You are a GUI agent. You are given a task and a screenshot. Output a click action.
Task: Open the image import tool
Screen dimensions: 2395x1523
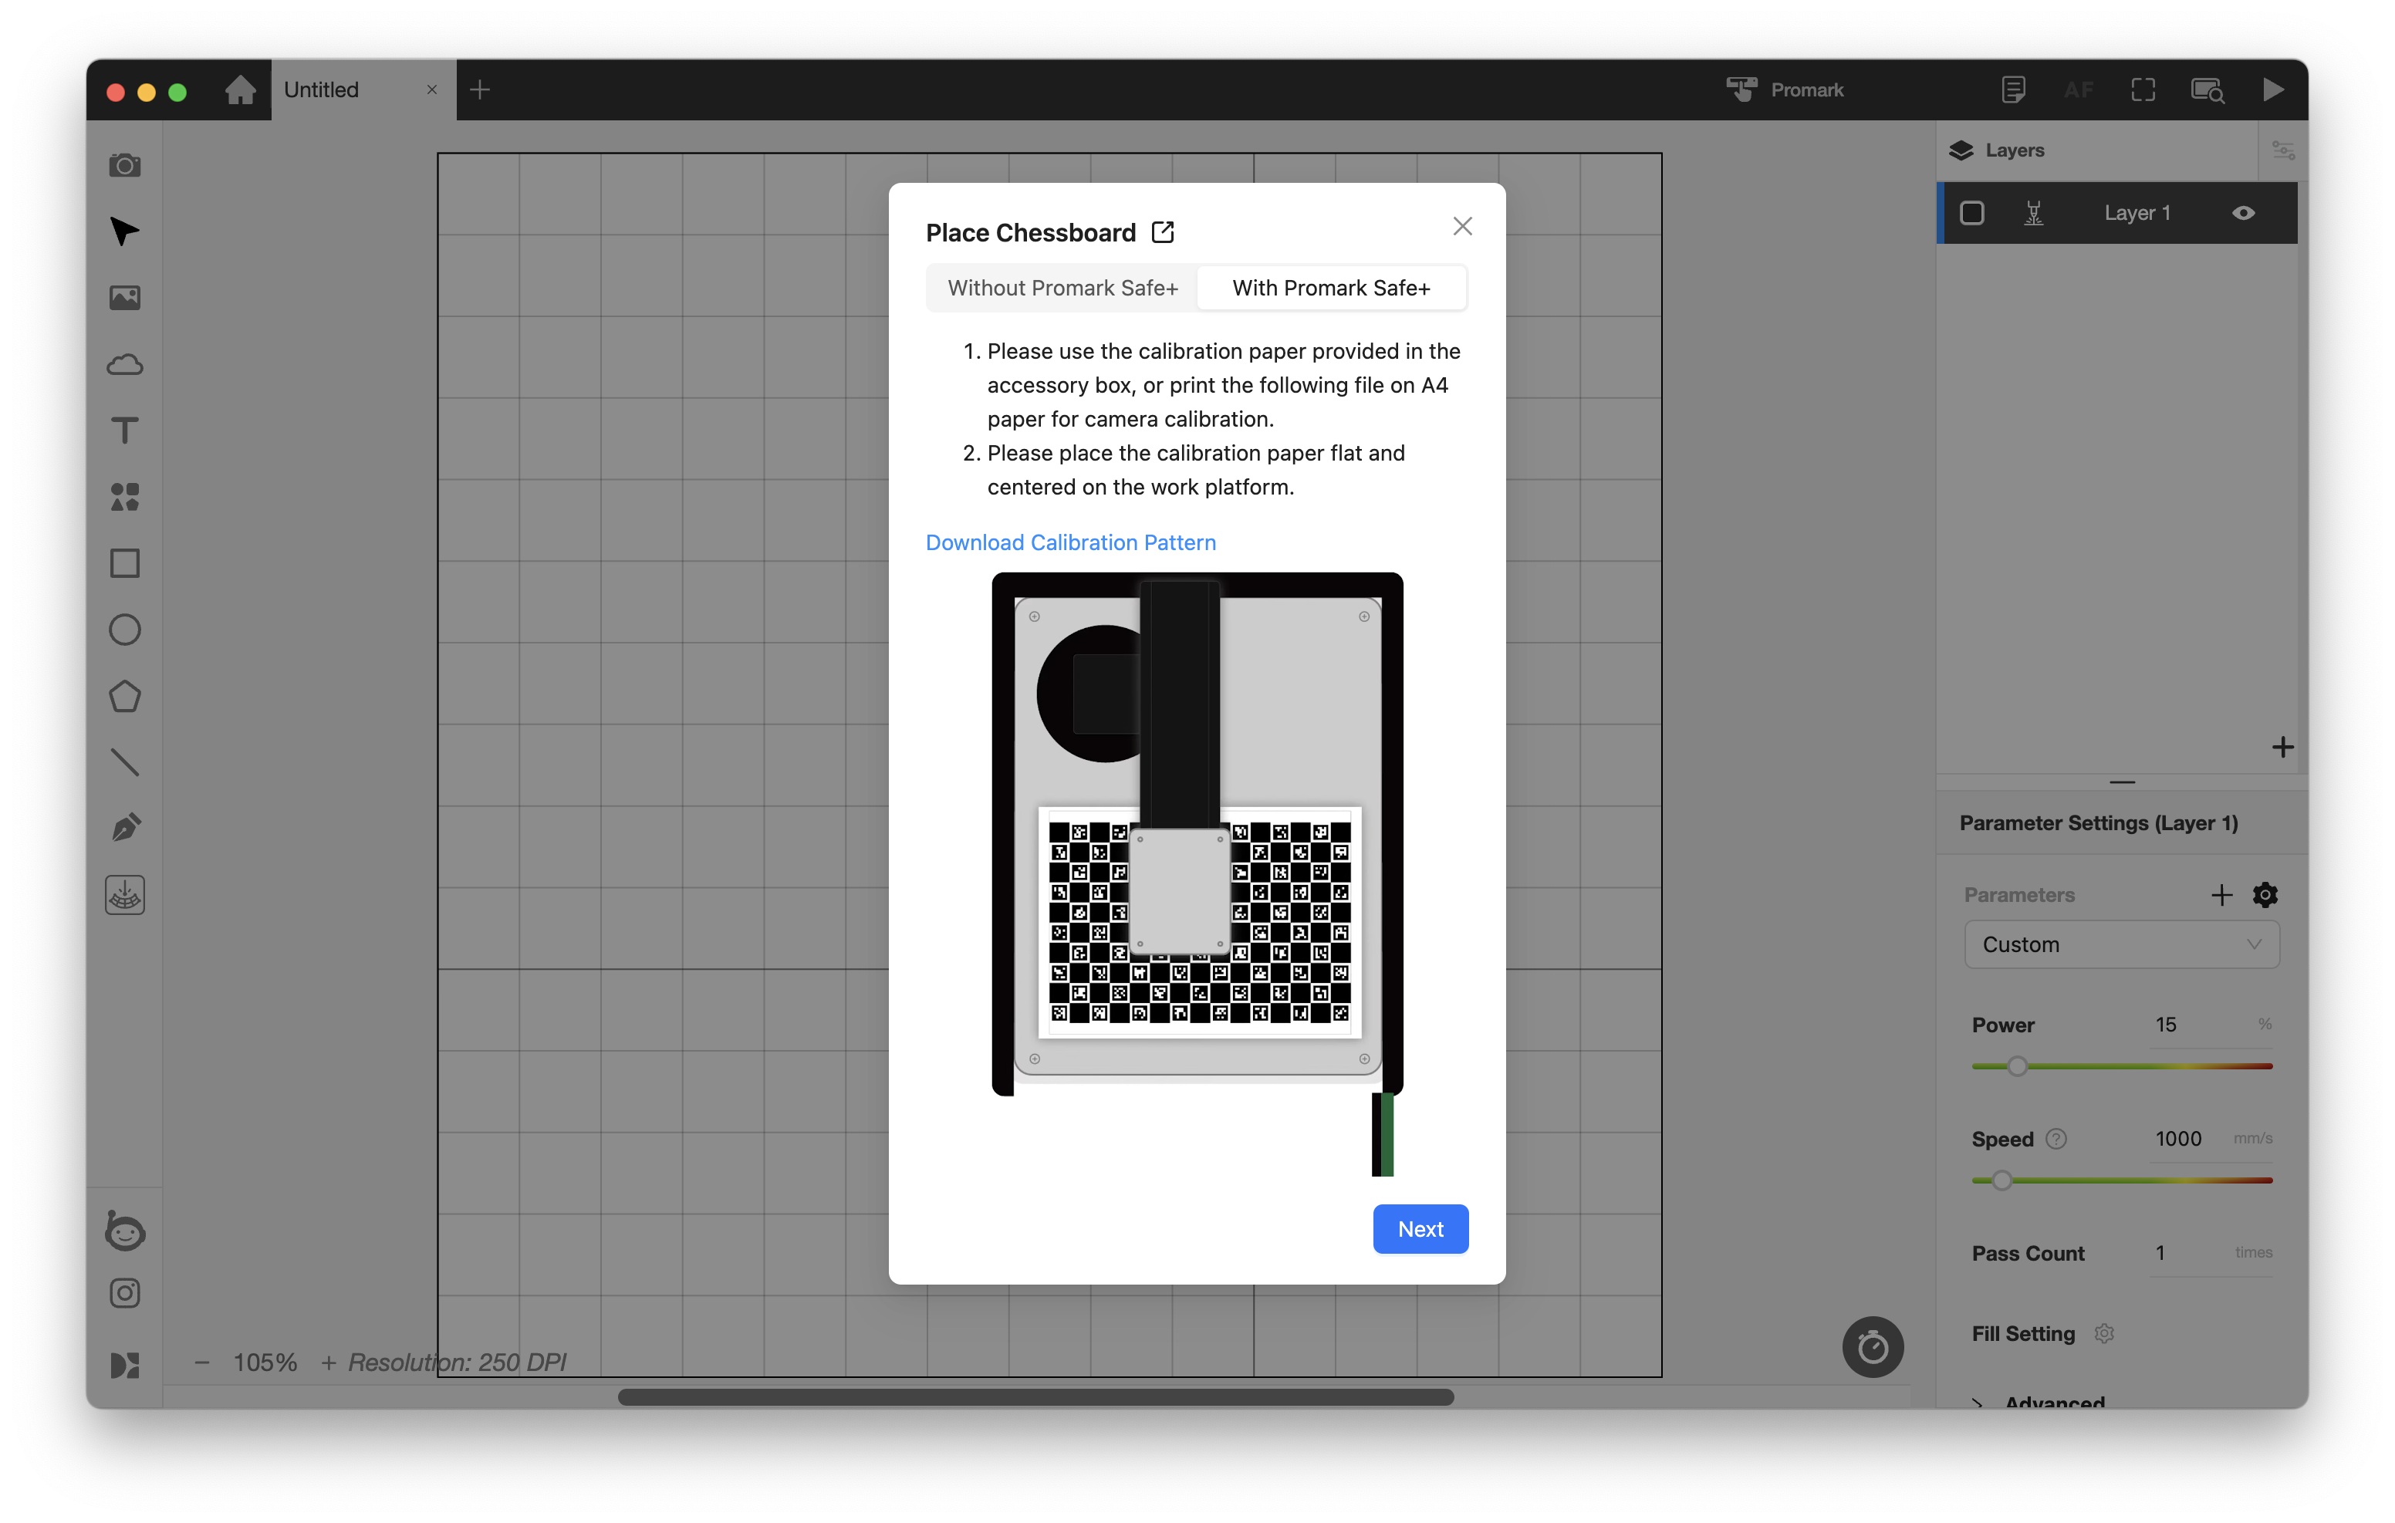(x=124, y=298)
